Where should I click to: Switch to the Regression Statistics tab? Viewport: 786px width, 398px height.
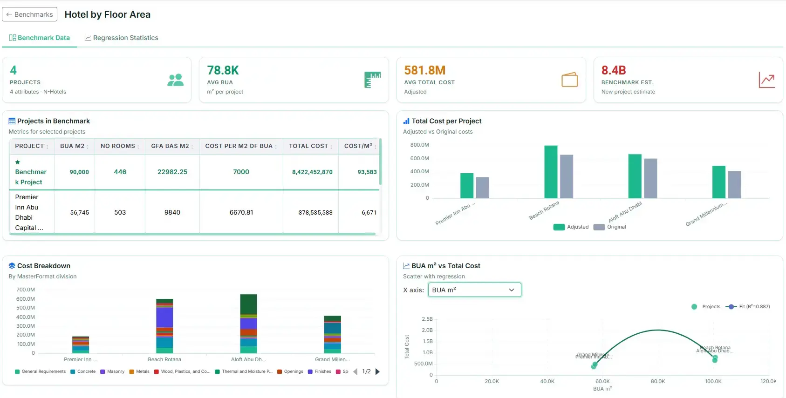point(121,38)
